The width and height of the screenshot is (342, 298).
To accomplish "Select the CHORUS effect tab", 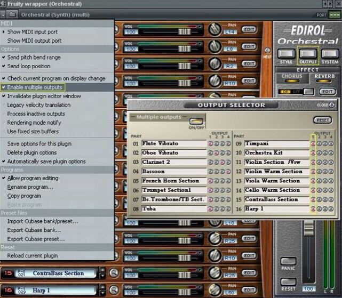I will click(292, 78).
